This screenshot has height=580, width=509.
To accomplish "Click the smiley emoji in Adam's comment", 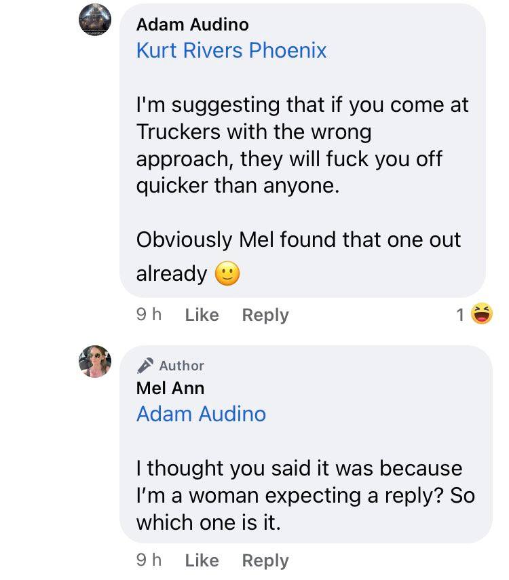I will pos(227,274).
